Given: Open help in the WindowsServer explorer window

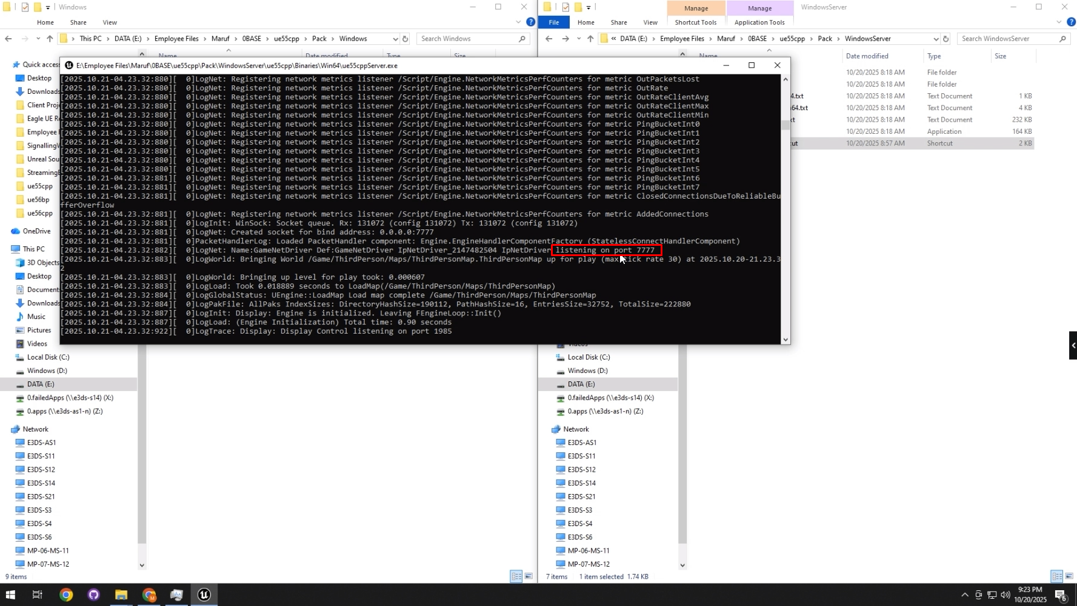Looking at the screenshot, I should pyautogui.click(x=1071, y=22).
